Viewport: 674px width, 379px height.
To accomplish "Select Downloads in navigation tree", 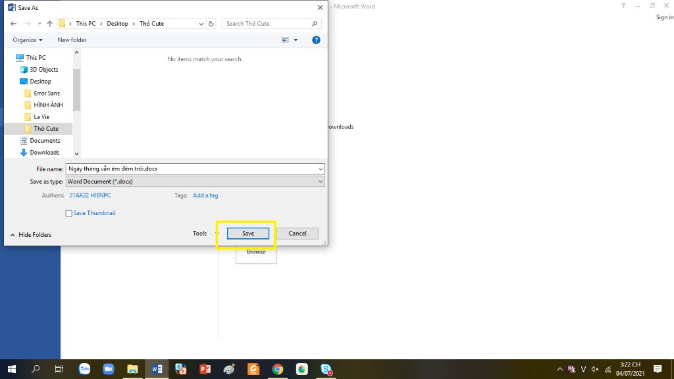I will click(x=44, y=153).
